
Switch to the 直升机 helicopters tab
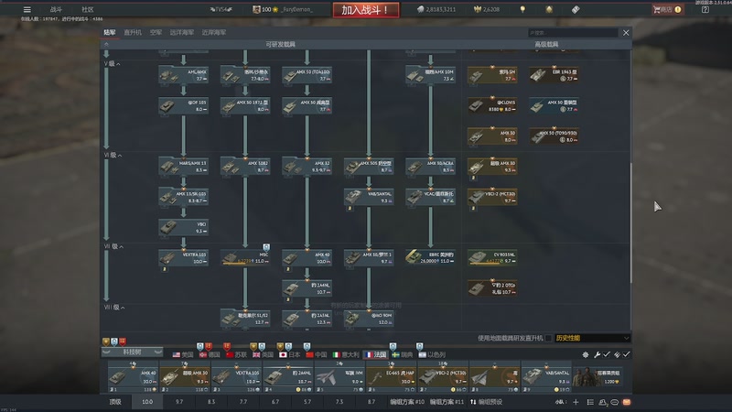pos(133,32)
